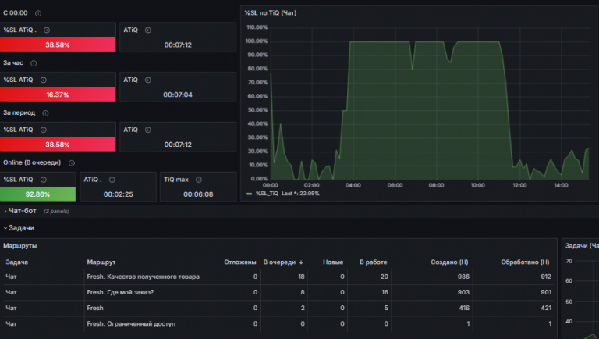This screenshot has width=599, height=339.
Task: Click info icon beside first '%SL ATiQ .' panel
Action: pyautogui.click(x=47, y=30)
